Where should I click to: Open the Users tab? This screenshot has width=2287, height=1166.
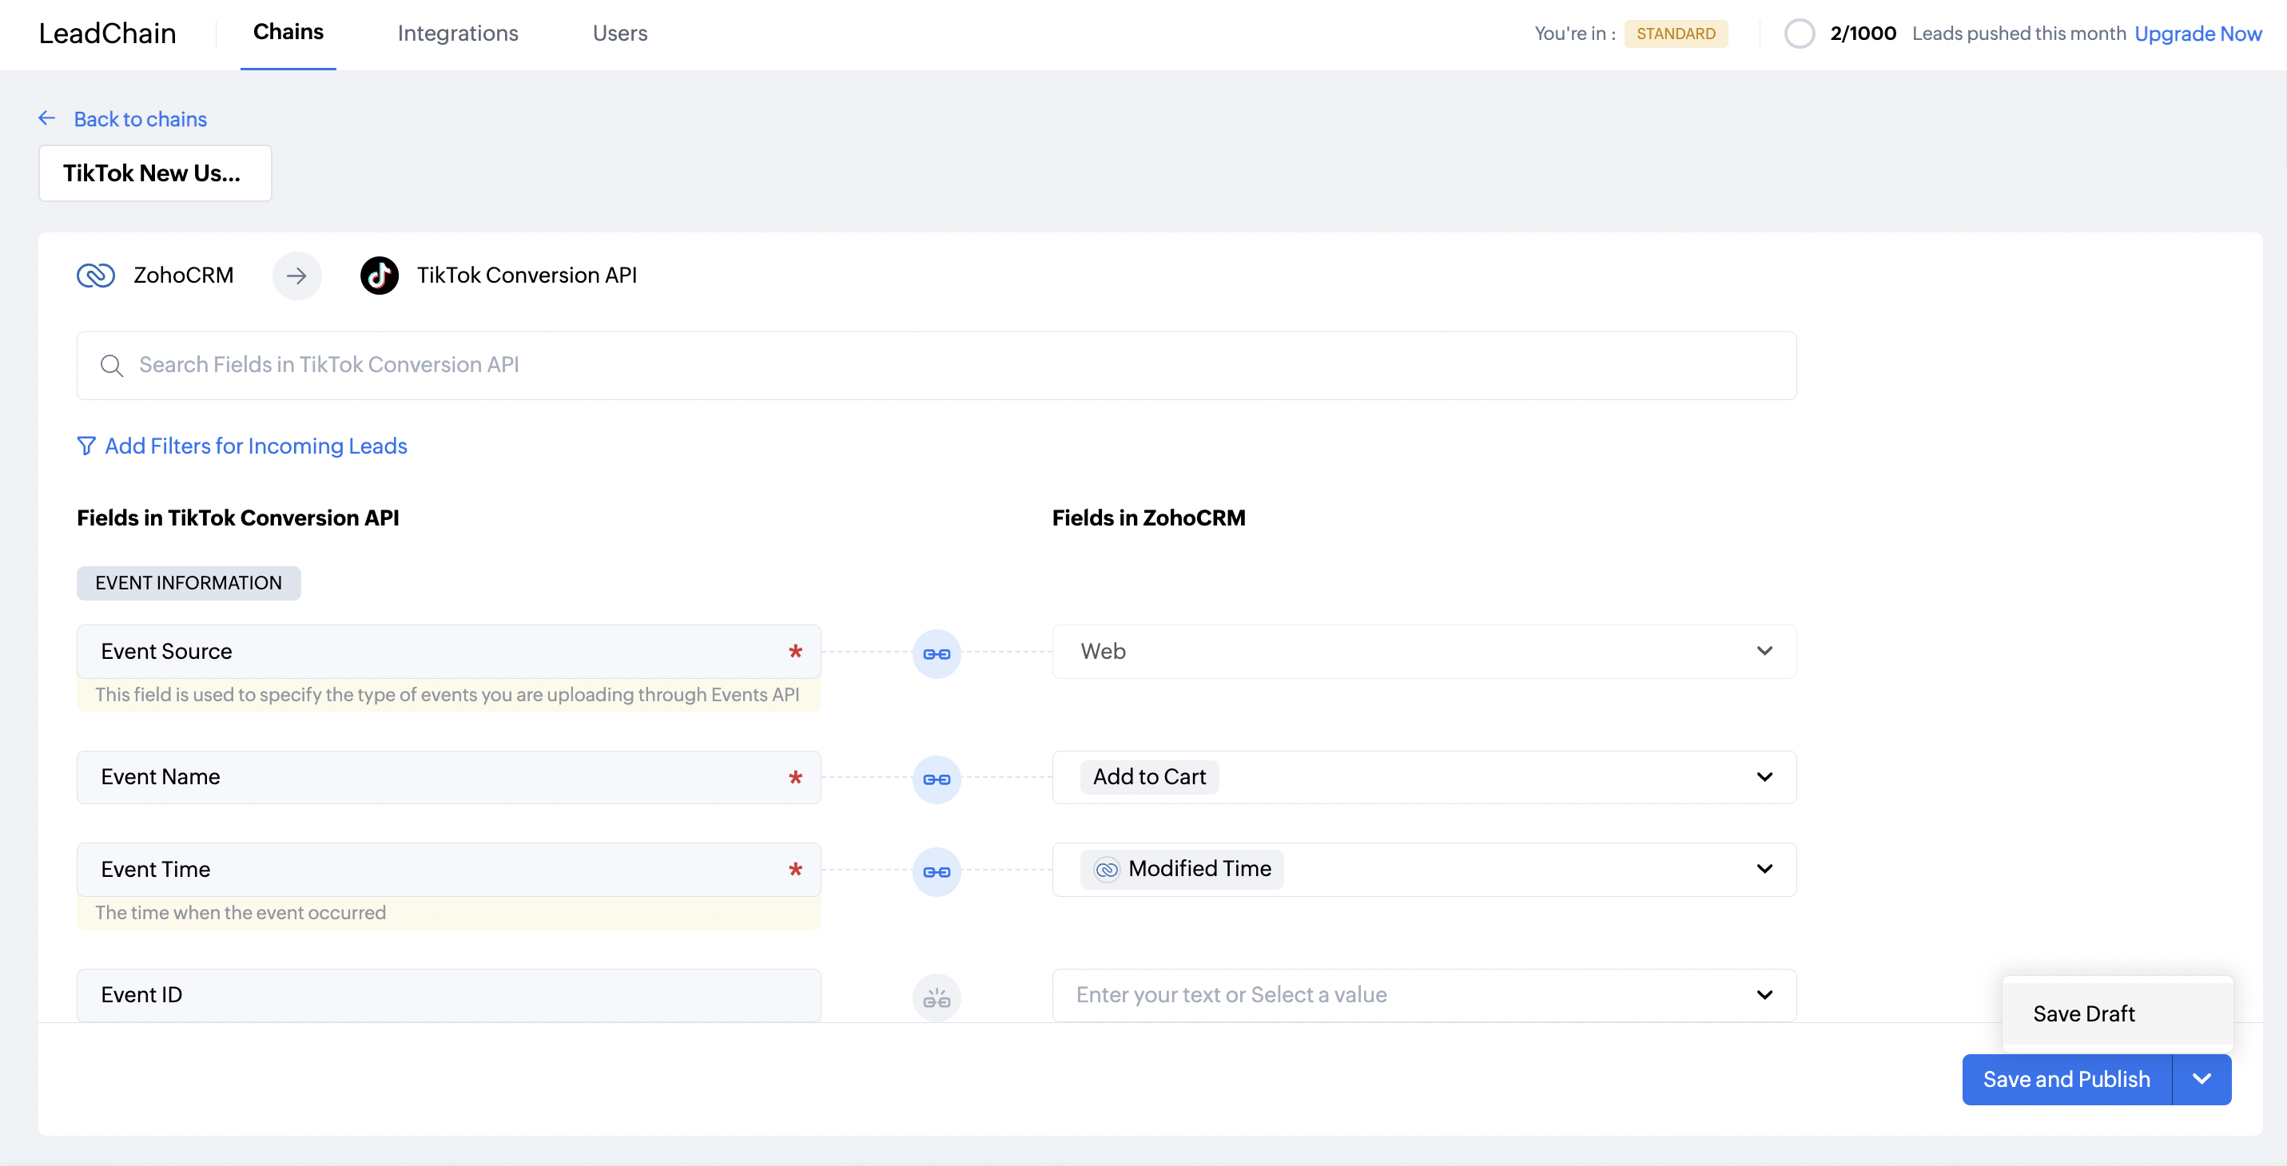619,34
